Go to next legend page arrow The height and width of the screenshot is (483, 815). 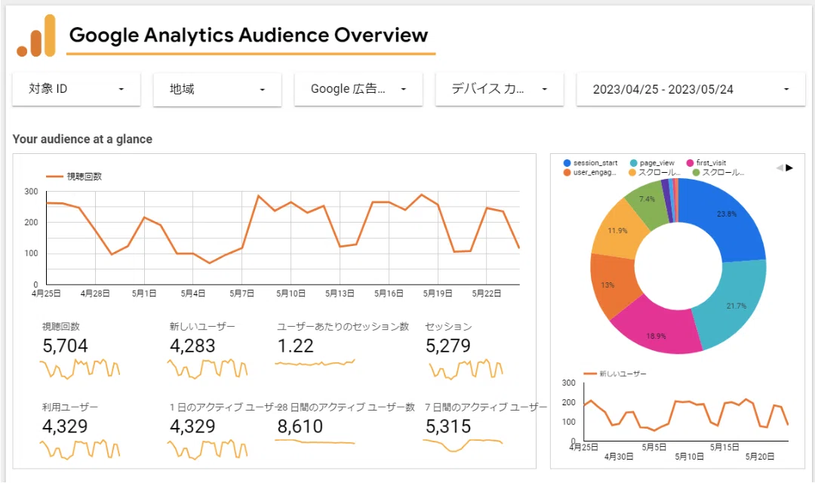(x=789, y=168)
